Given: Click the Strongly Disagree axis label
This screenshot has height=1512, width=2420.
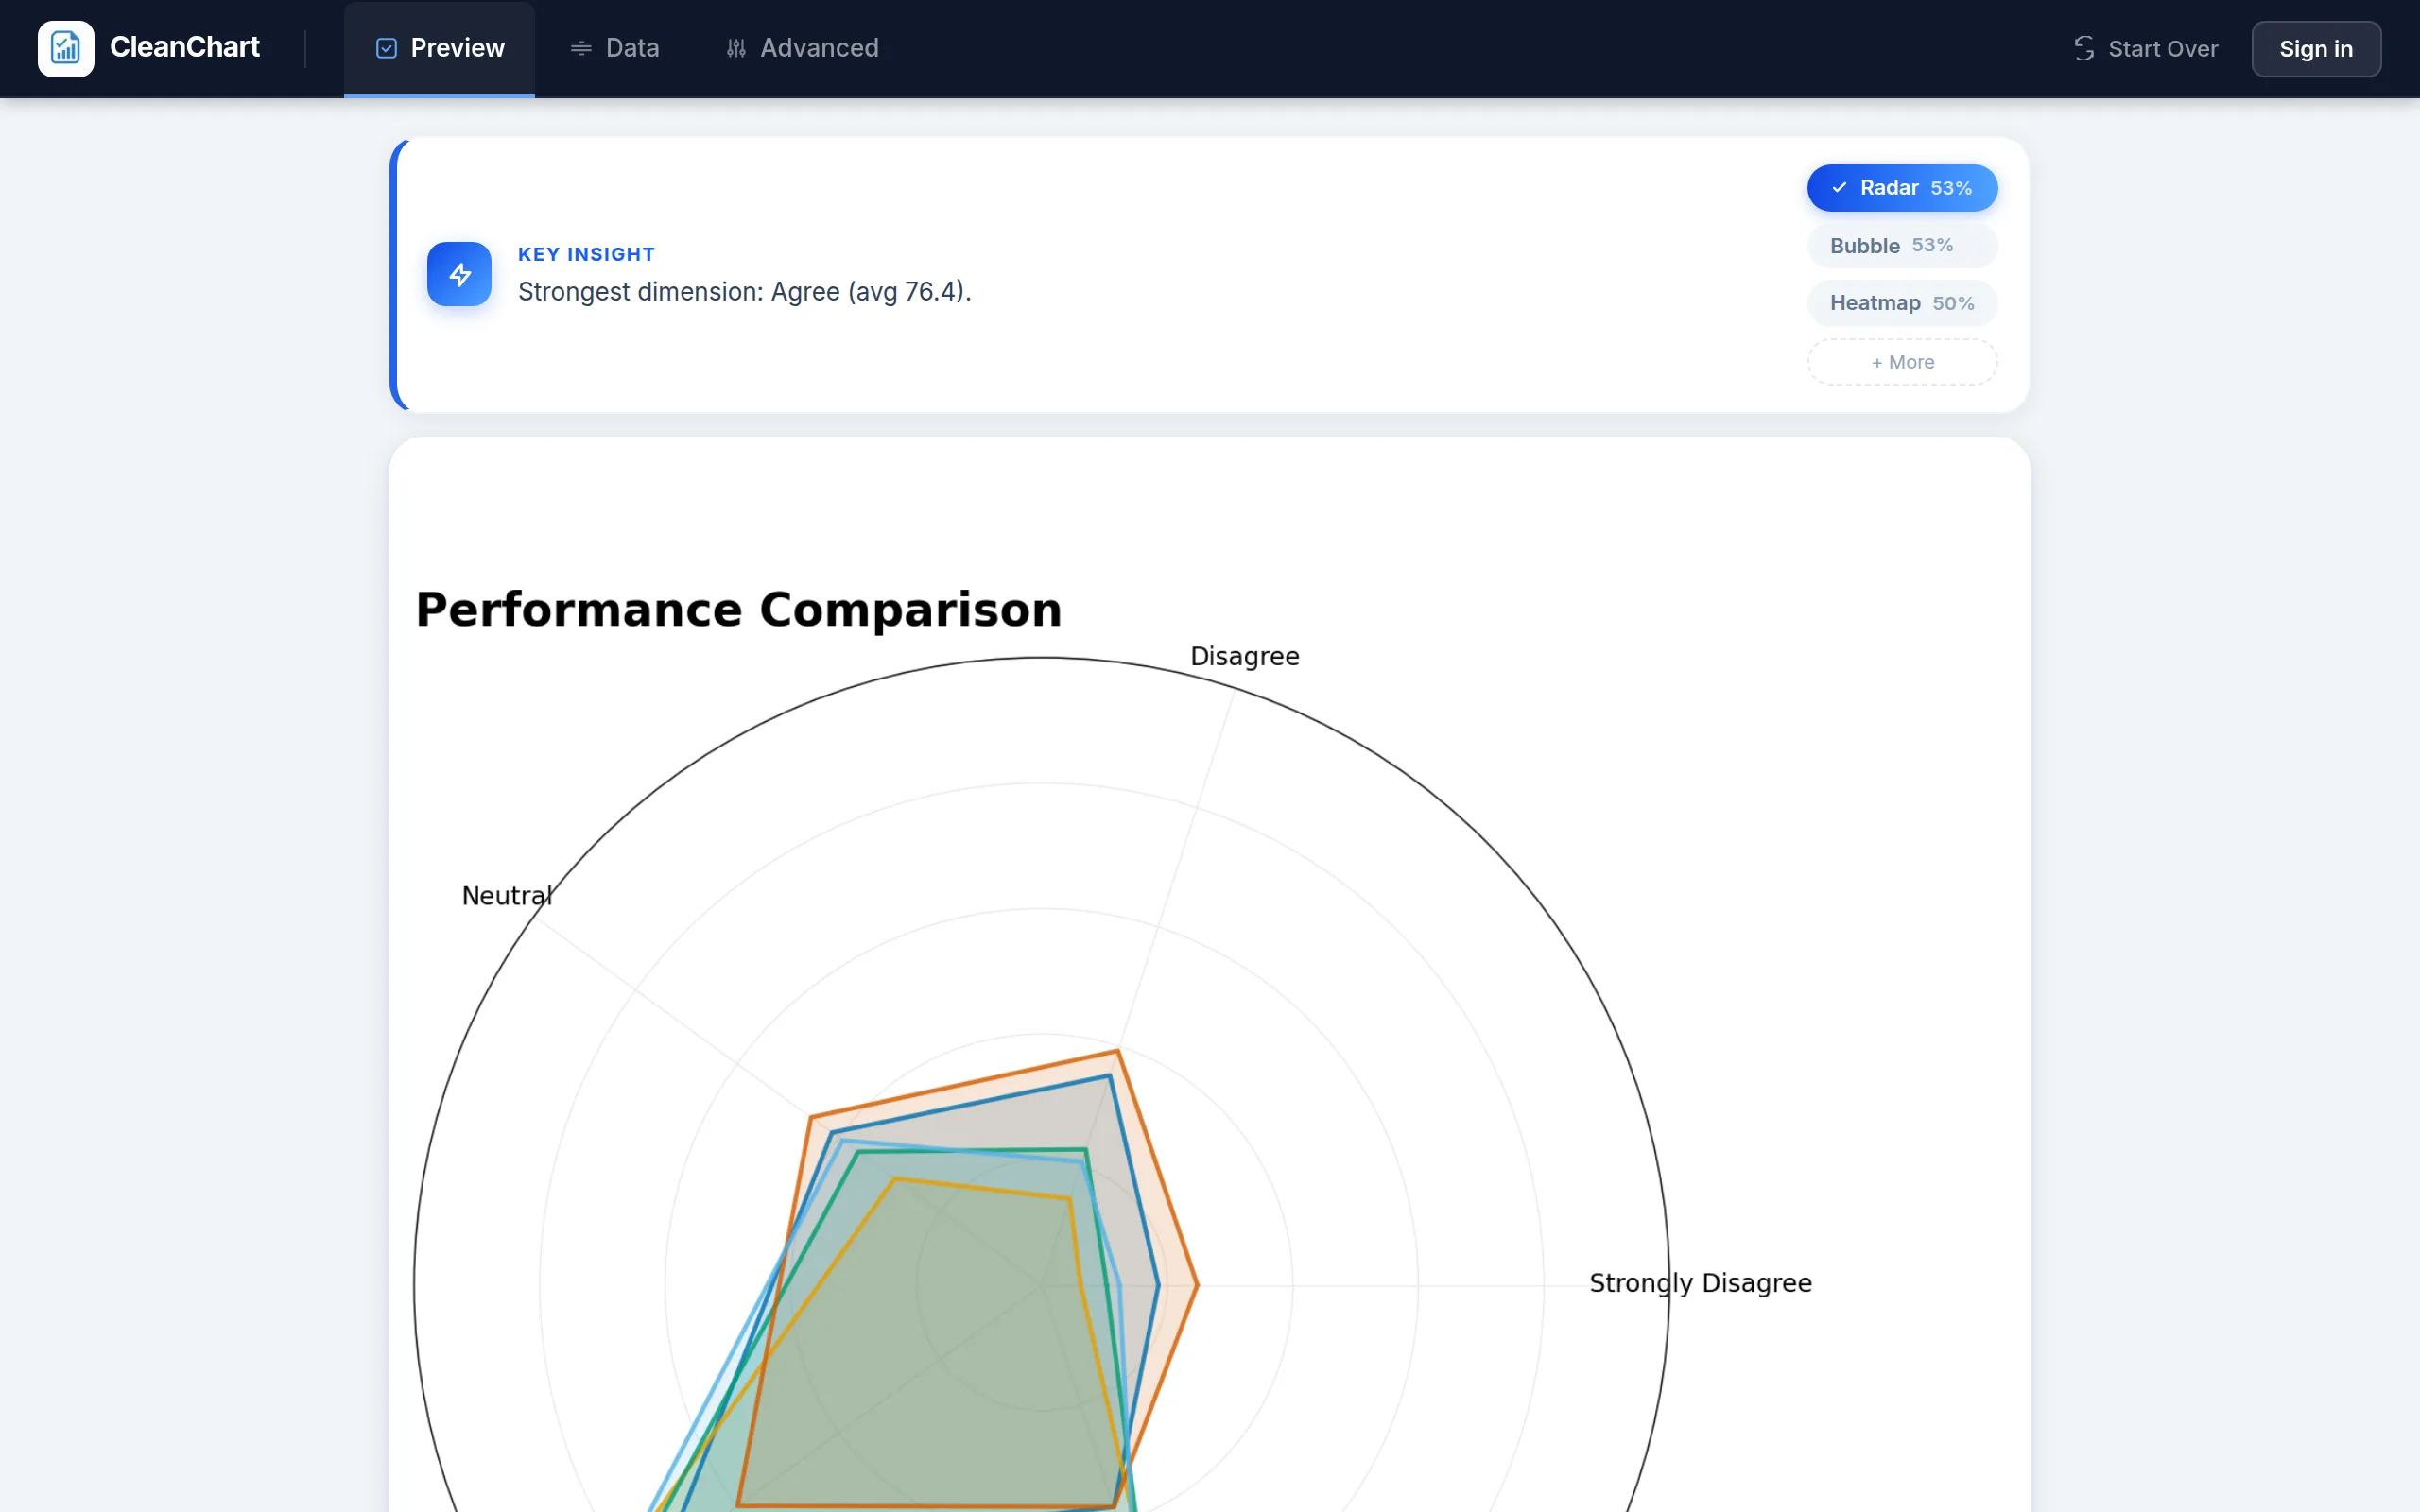Looking at the screenshot, I should 1700,1283.
